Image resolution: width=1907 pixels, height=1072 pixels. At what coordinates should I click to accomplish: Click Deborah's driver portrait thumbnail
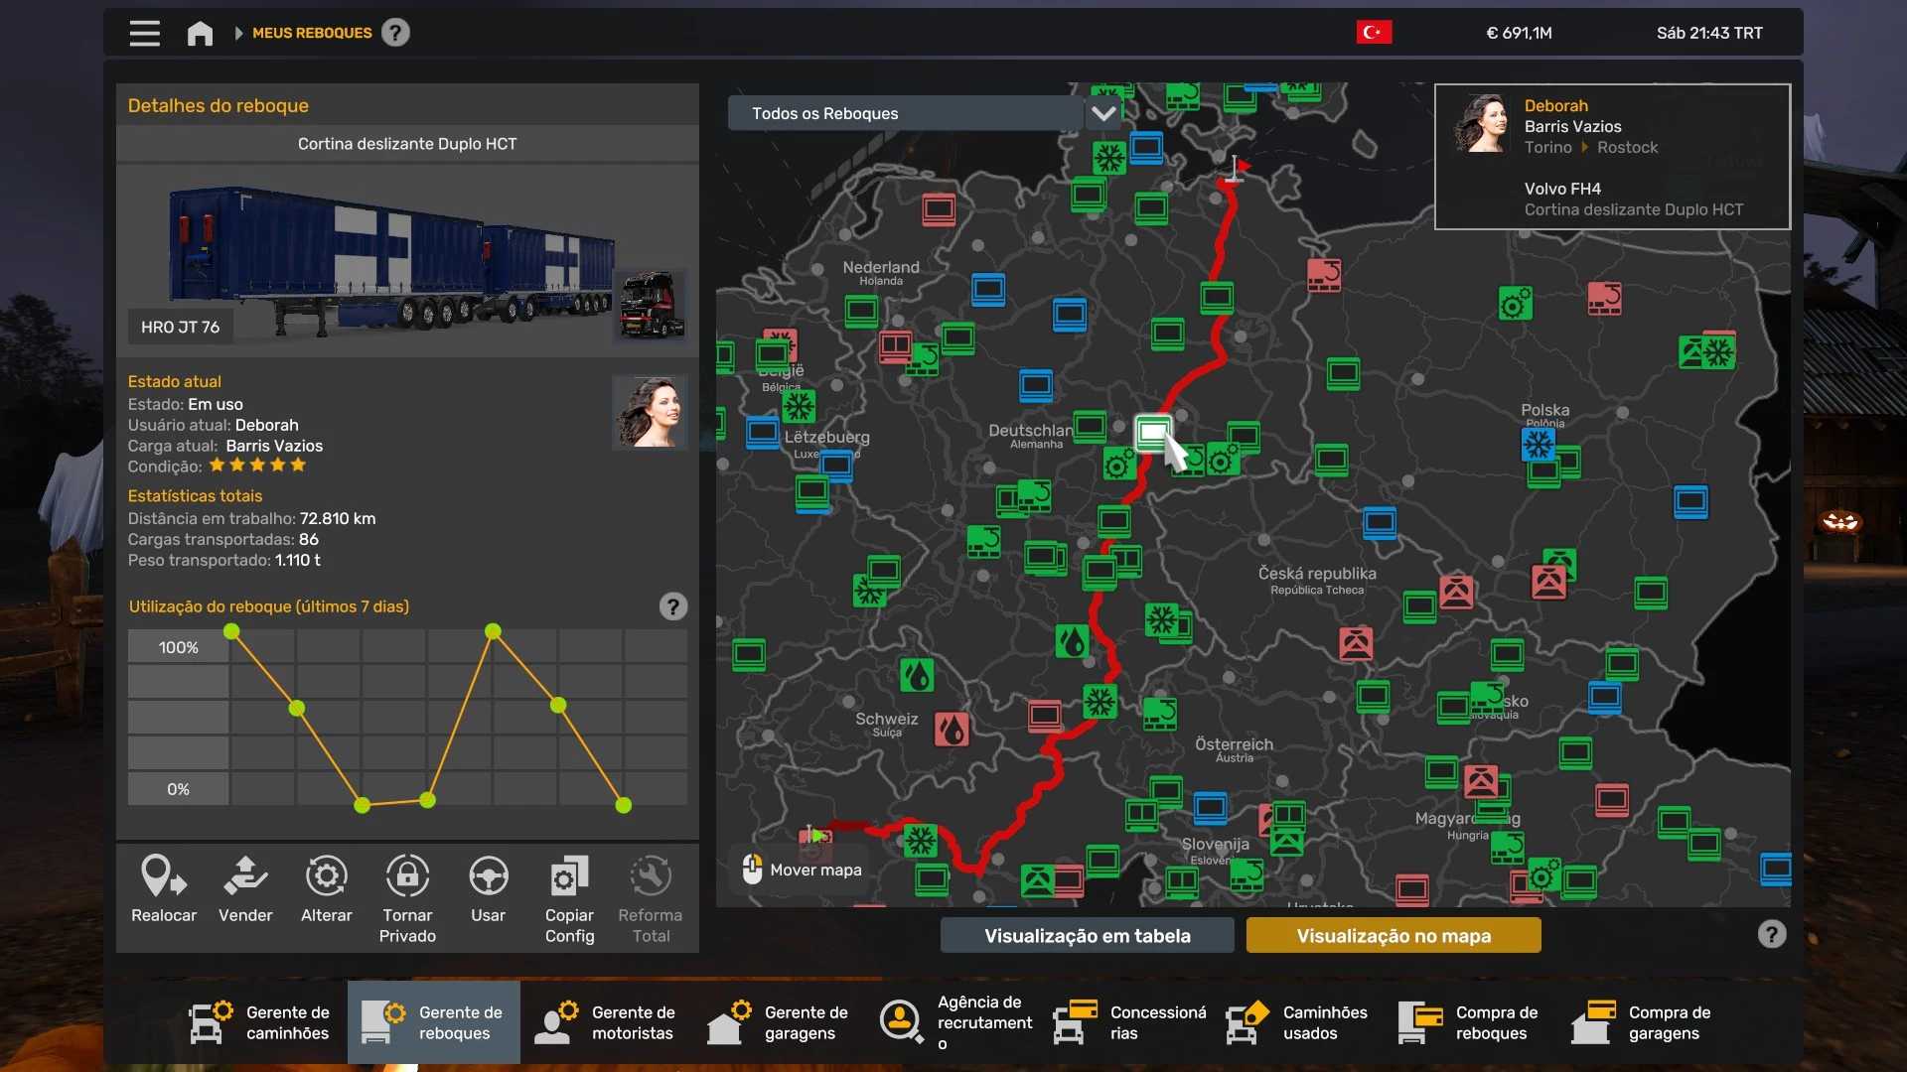point(650,412)
